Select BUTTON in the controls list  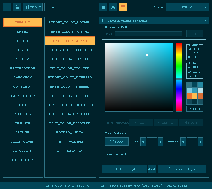coord(23,41)
